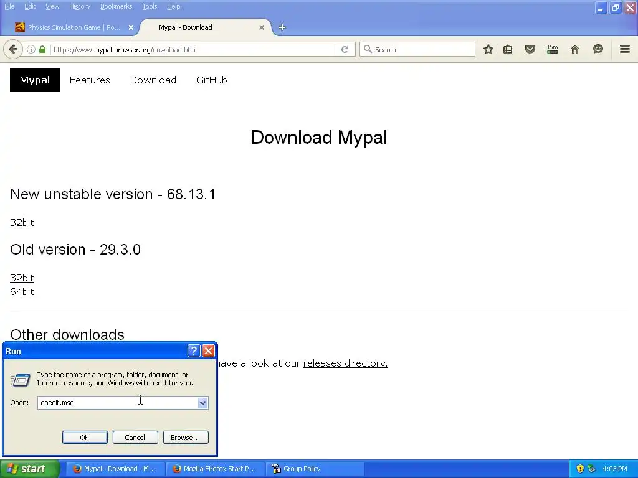Click 'New unstable version - 68.13.1' heading
This screenshot has width=638, height=478.
point(113,194)
